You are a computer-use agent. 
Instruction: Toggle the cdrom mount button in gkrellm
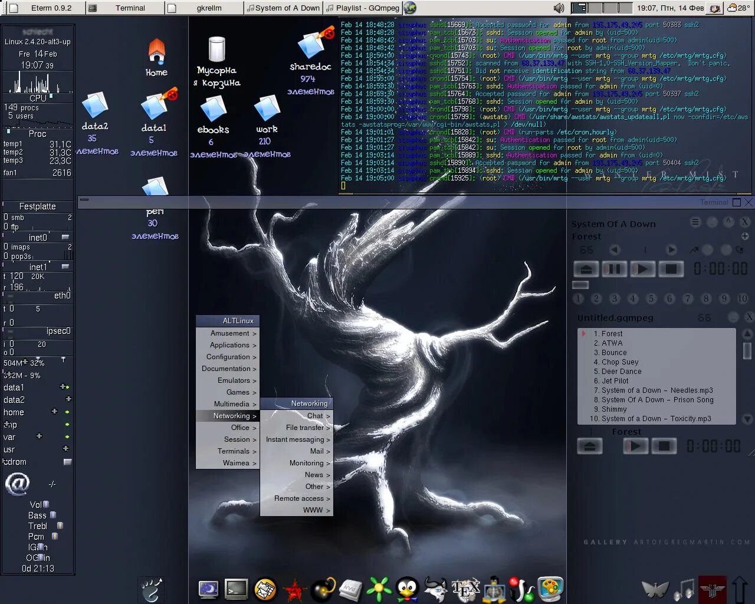click(67, 462)
